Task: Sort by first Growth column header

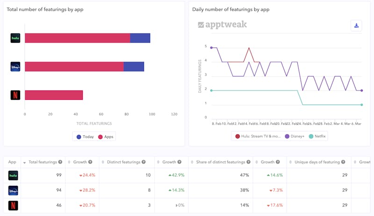Action: [80, 162]
